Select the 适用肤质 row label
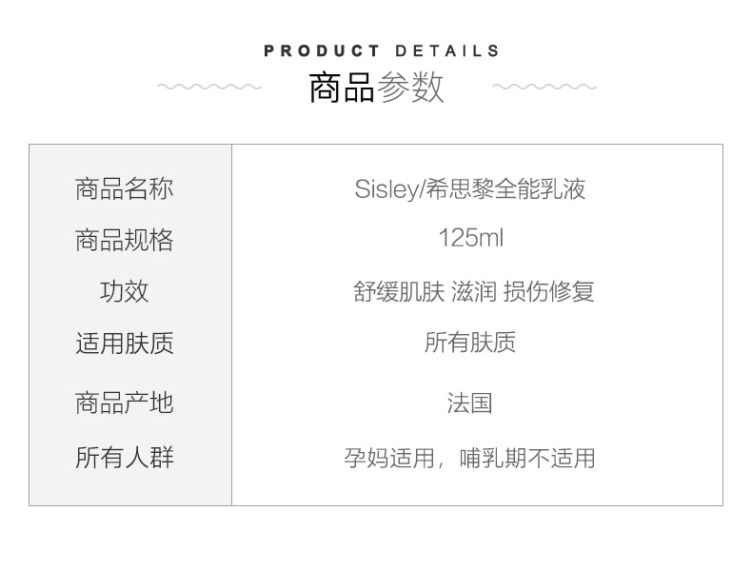This screenshot has height=570, width=752. (124, 343)
